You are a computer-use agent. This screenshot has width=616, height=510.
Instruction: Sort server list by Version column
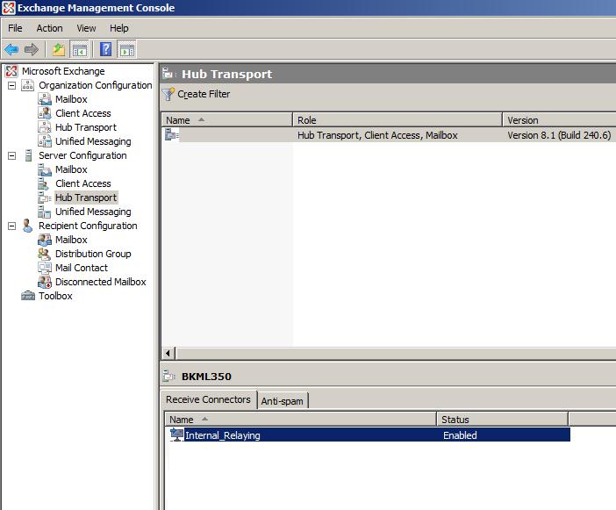pos(559,120)
